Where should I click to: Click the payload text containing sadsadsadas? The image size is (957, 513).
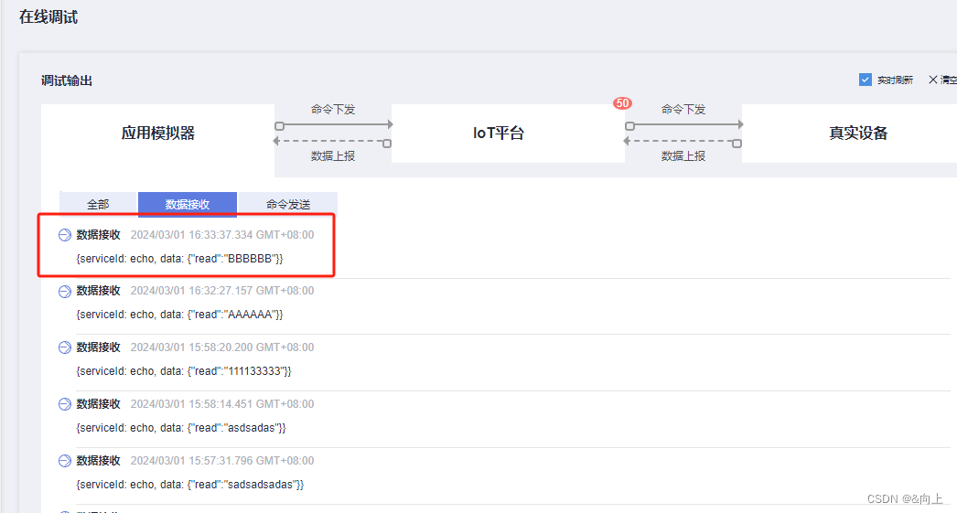pyautogui.click(x=189, y=485)
